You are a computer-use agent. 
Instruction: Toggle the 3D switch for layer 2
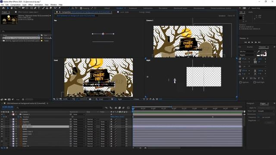pyautogui.click(x=126, y=119)
